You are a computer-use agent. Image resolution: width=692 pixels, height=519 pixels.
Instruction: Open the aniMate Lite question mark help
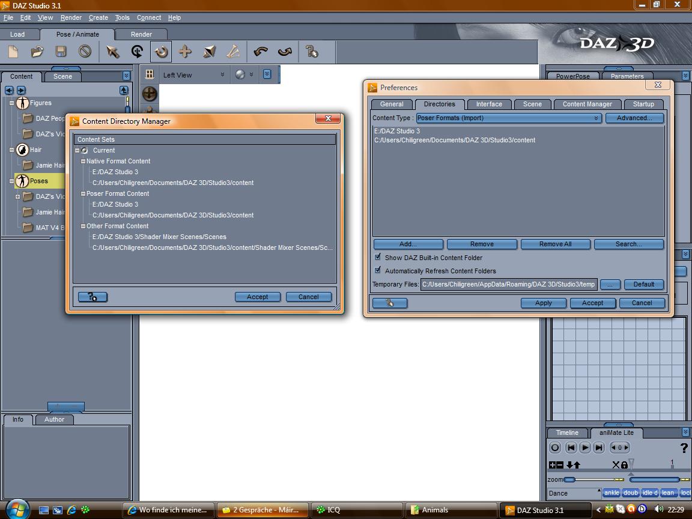point(684,448)
